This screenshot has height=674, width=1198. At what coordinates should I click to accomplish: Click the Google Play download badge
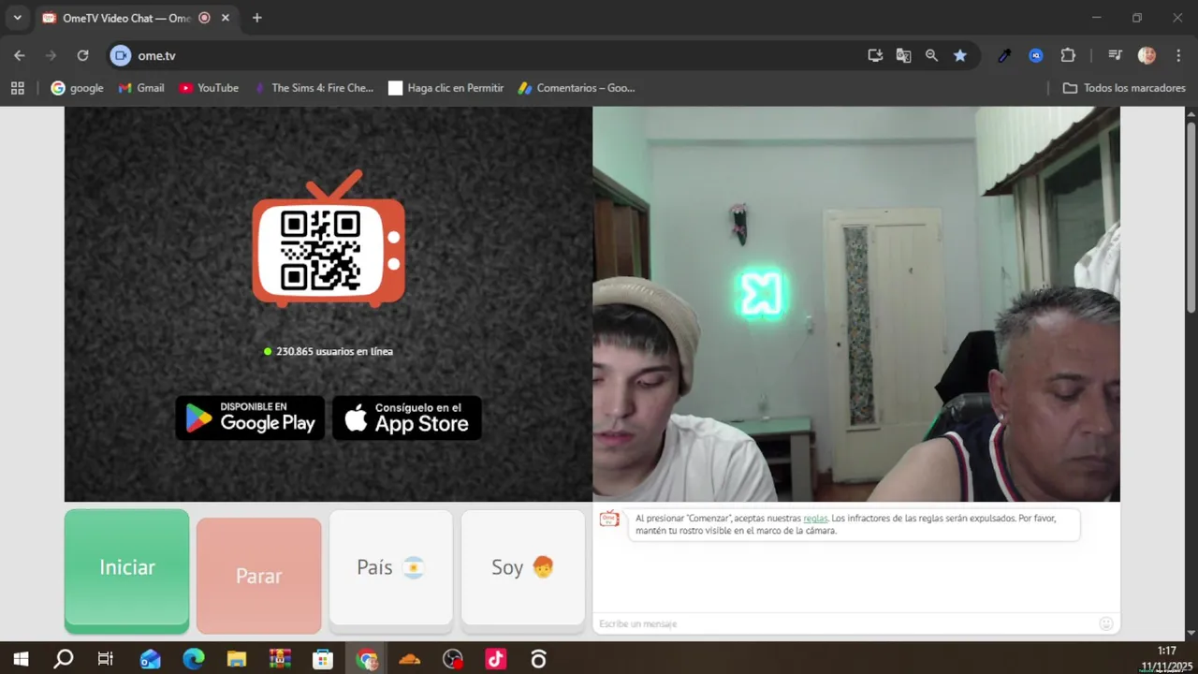click(x=250, y=418)
